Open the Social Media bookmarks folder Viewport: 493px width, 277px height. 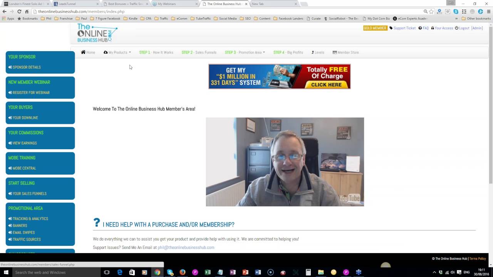tap(225, 18)
